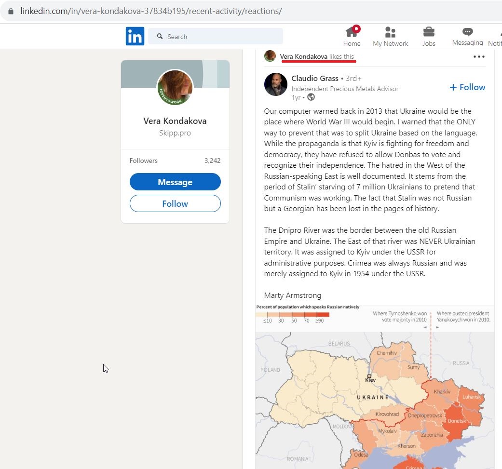502x469 pixels.
Task: Open the Ukraine map image in post
Action: pos(375,387)
